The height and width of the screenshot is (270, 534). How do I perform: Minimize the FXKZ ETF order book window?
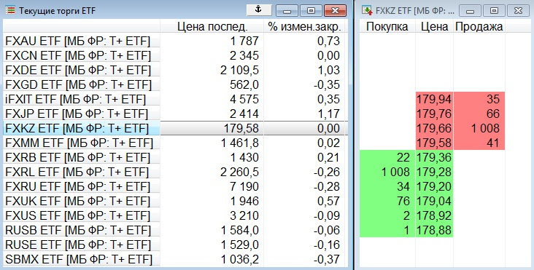(x=470, y=11)
